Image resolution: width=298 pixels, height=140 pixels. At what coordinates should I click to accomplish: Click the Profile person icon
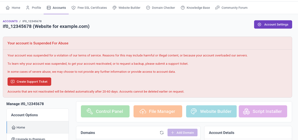28,8
